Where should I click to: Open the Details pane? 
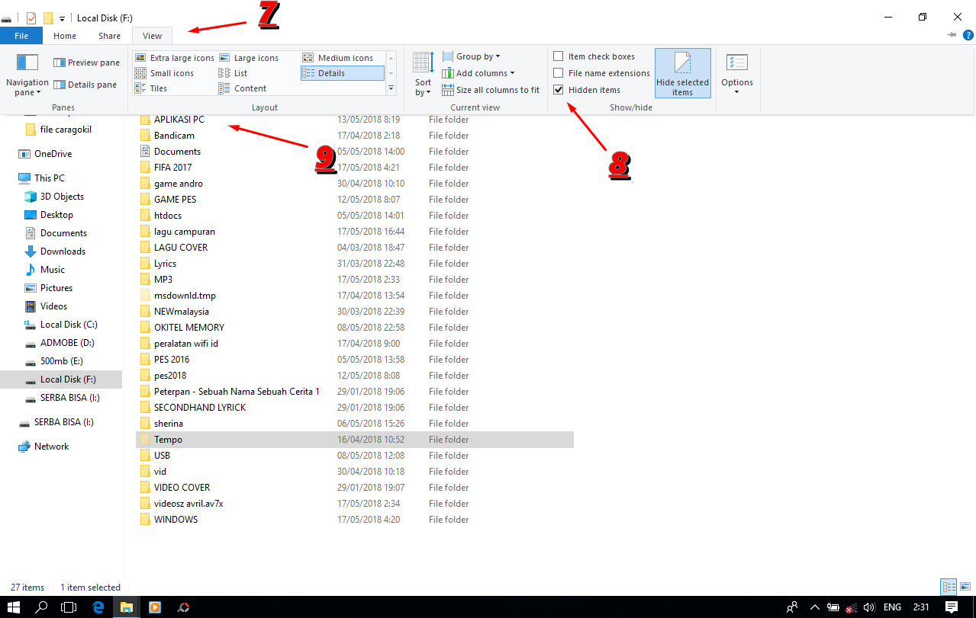(86, 84)
